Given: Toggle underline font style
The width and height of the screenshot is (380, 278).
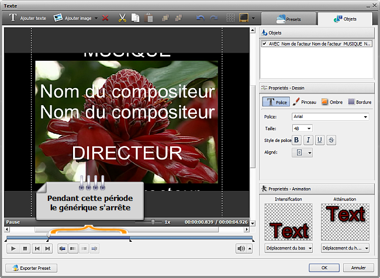Looking at the screenshot, I should tap(320, 140).
